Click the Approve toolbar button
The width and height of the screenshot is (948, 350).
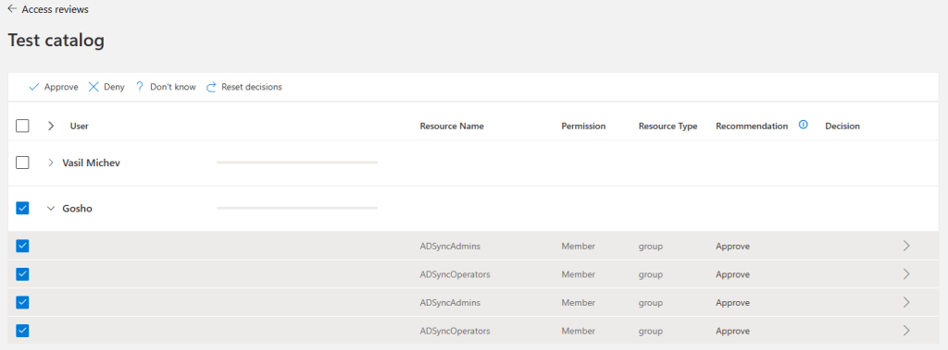[53, 87]
